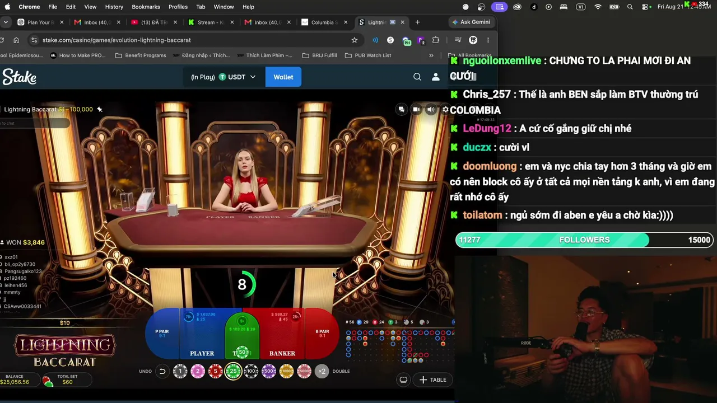Open the Stake user profile icon

pos(436,77)
